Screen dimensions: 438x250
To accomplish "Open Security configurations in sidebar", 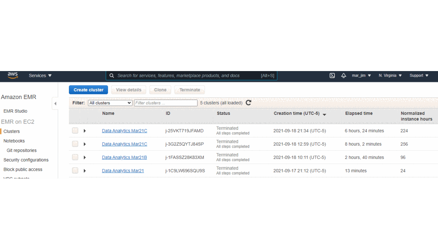I will (x=26, y=160).
